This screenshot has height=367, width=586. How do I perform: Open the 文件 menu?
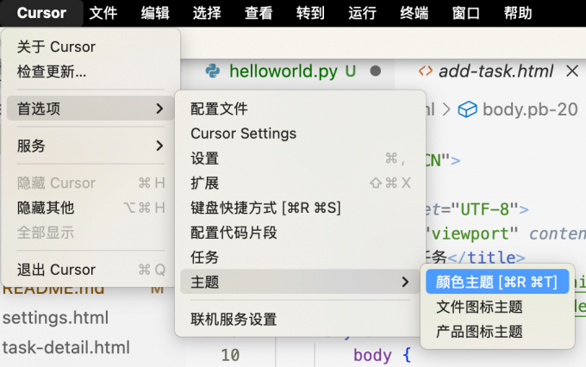point(103,13)
